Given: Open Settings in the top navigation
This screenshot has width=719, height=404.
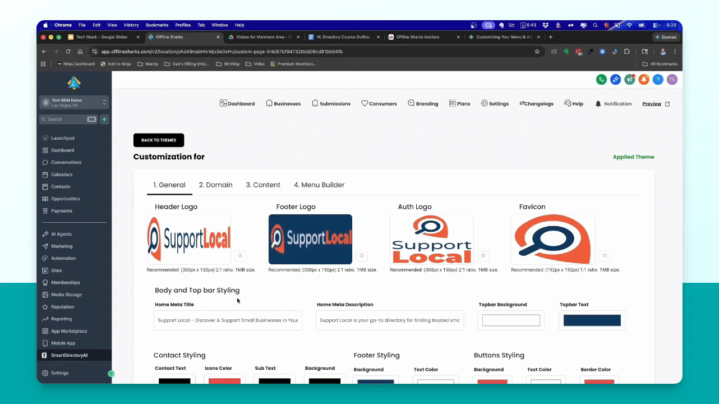Looking at the screenshot, I should pos(495,104).
